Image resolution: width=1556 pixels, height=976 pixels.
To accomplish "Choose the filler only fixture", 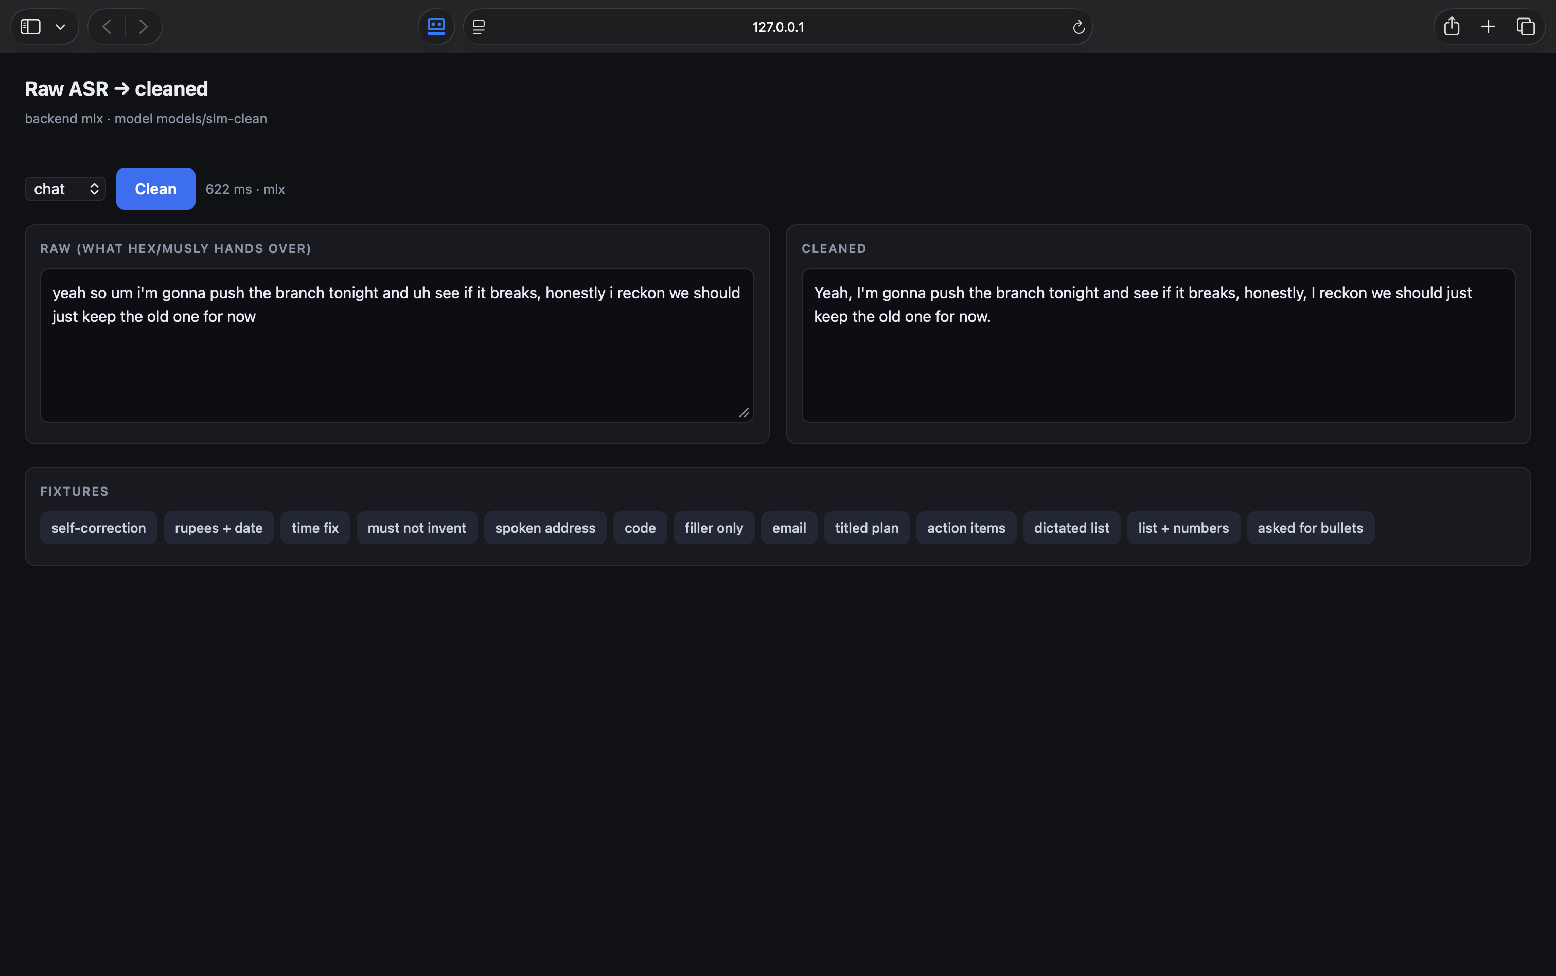I will tap(714, 528).
